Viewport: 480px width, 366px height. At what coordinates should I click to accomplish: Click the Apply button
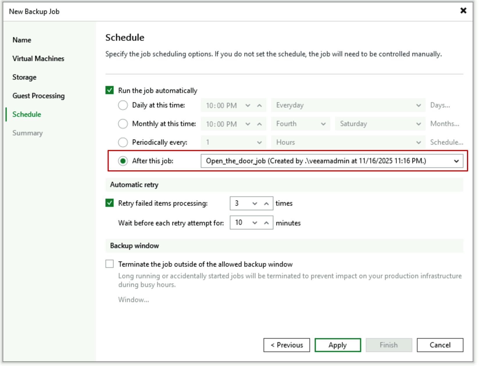pos(338,345)
